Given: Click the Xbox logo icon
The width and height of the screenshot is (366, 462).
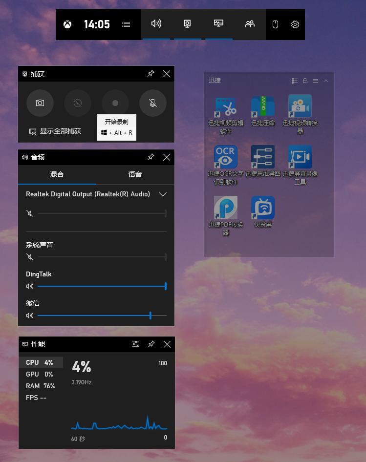Looking at the screenshot, I should click(67, 24).
